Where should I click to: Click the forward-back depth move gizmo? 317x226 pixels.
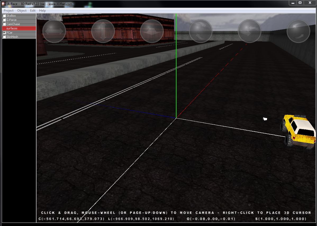(x=152, y=31)
